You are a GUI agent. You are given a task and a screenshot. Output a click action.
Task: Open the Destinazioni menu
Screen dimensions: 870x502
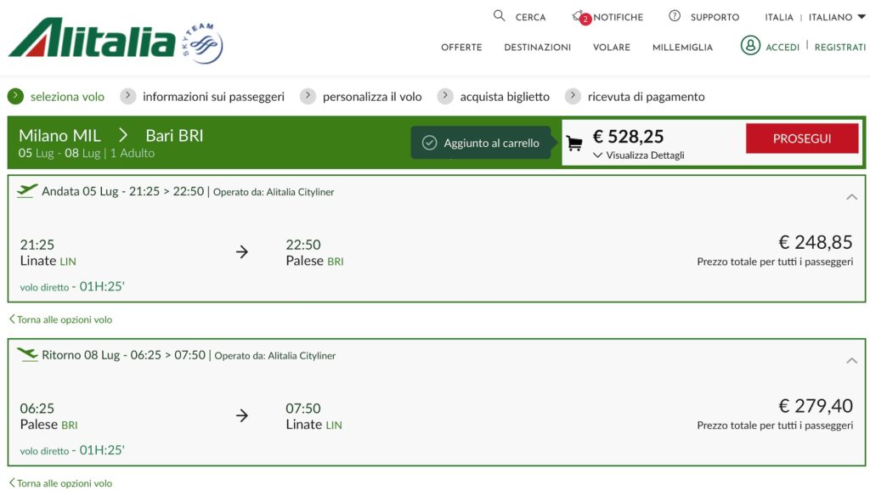coord(537,48)
